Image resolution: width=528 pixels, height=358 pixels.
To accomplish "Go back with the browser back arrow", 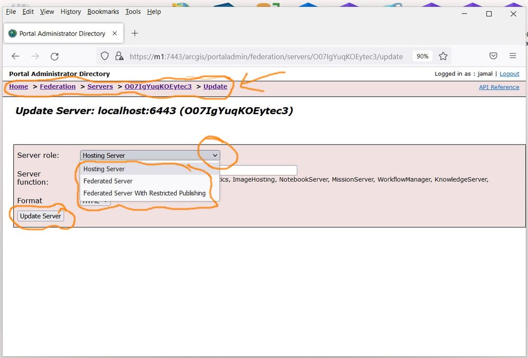I will 15,56.
